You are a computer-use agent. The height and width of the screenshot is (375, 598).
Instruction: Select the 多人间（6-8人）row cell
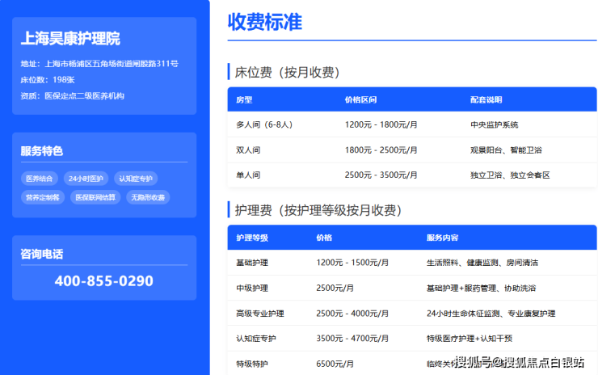point(264,124)
